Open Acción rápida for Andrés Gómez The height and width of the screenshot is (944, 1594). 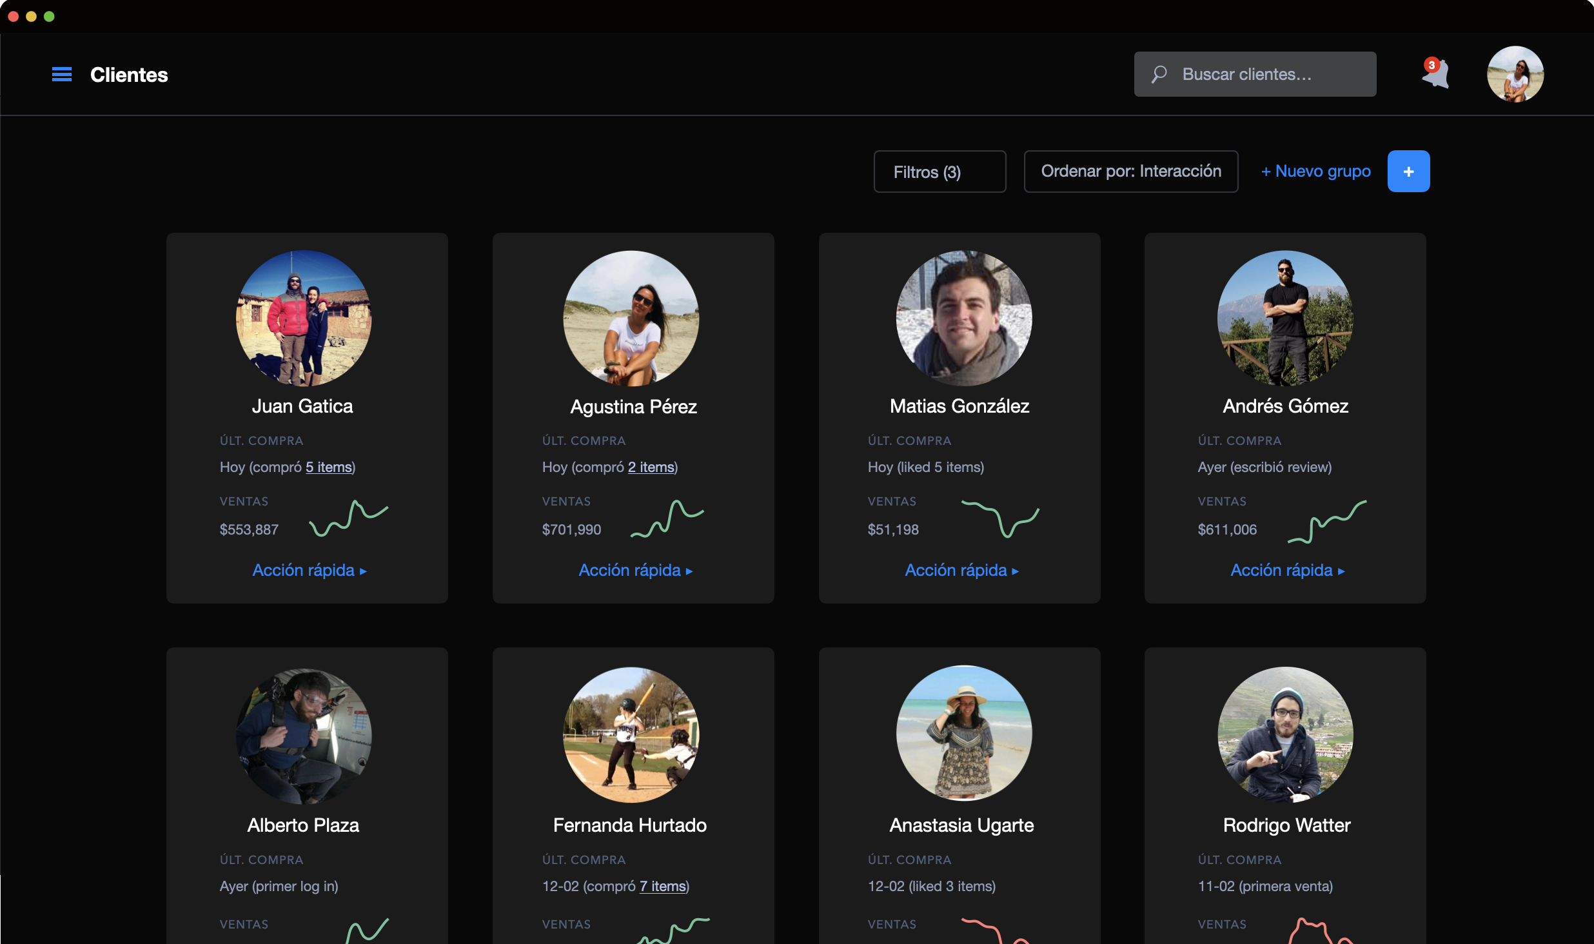click(x=1288, y=571)
